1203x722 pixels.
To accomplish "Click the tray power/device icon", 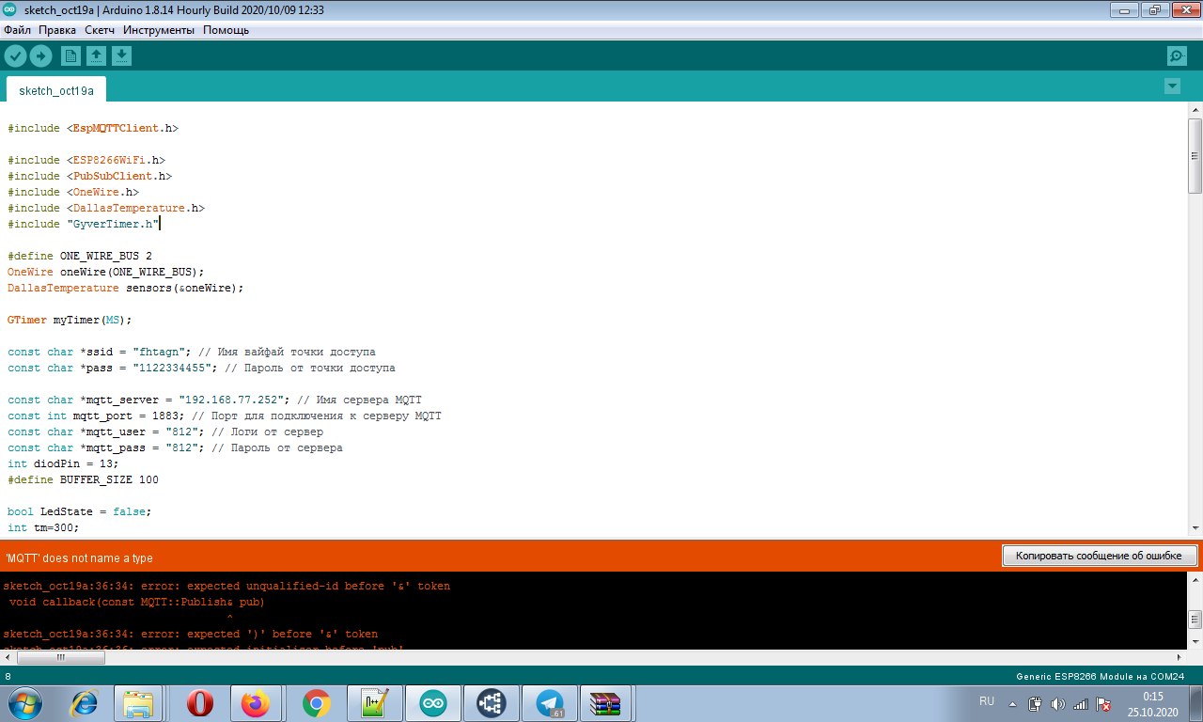I will tap(1035, 703).
